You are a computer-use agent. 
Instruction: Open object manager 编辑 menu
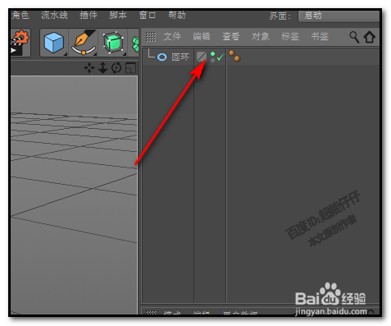point(202,37)
